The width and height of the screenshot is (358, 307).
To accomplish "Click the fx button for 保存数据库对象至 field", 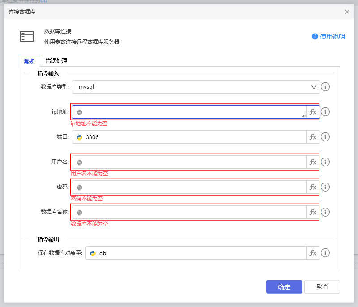I will tap(313, 253).
